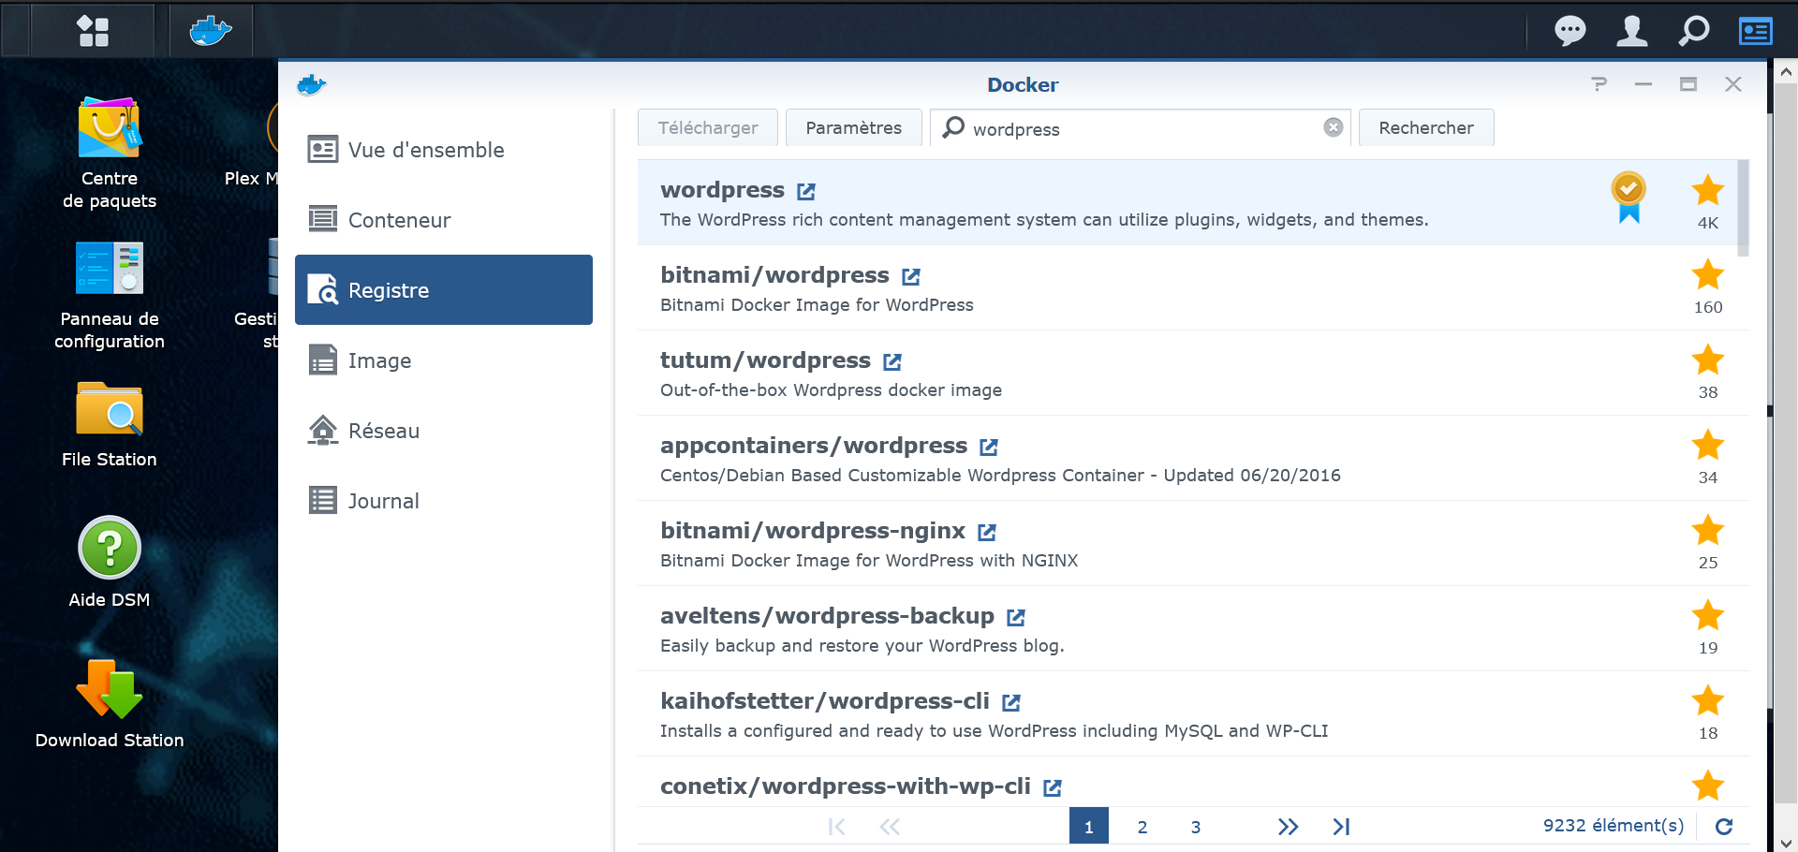Click the wordpress search input field
Viewport: 1798px width, 852px height.
pyautogui.click(x=1142, y=128)
